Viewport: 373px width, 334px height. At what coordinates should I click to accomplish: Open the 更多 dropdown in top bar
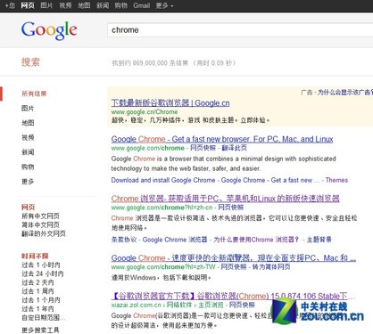point(164,5)
